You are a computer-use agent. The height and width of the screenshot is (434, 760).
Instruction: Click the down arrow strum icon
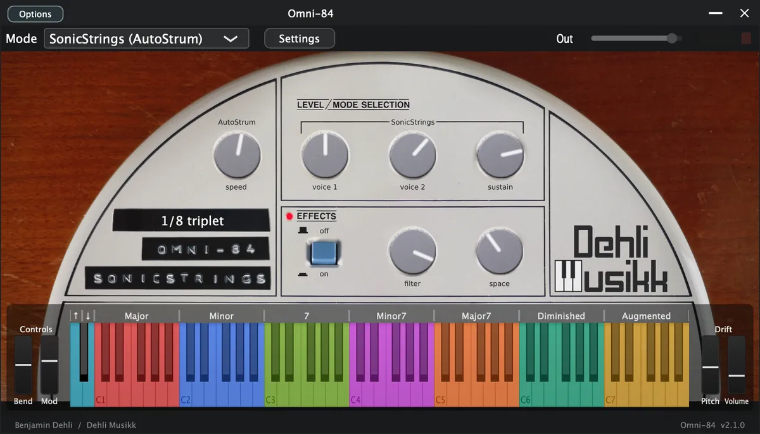tap(88, 316)
